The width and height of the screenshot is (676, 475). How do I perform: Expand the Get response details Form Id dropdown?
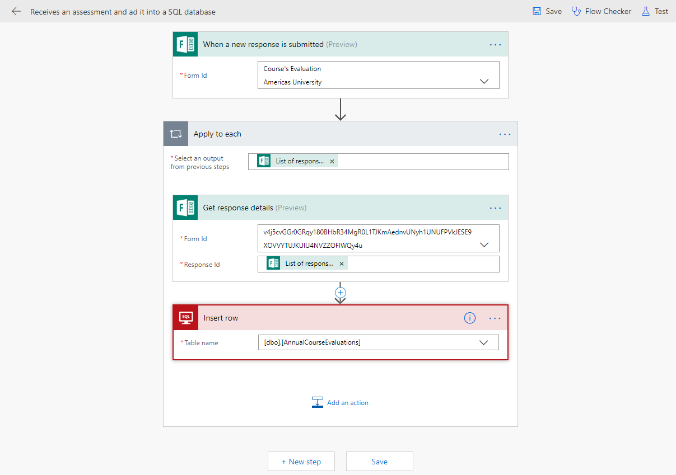point(484,245)
